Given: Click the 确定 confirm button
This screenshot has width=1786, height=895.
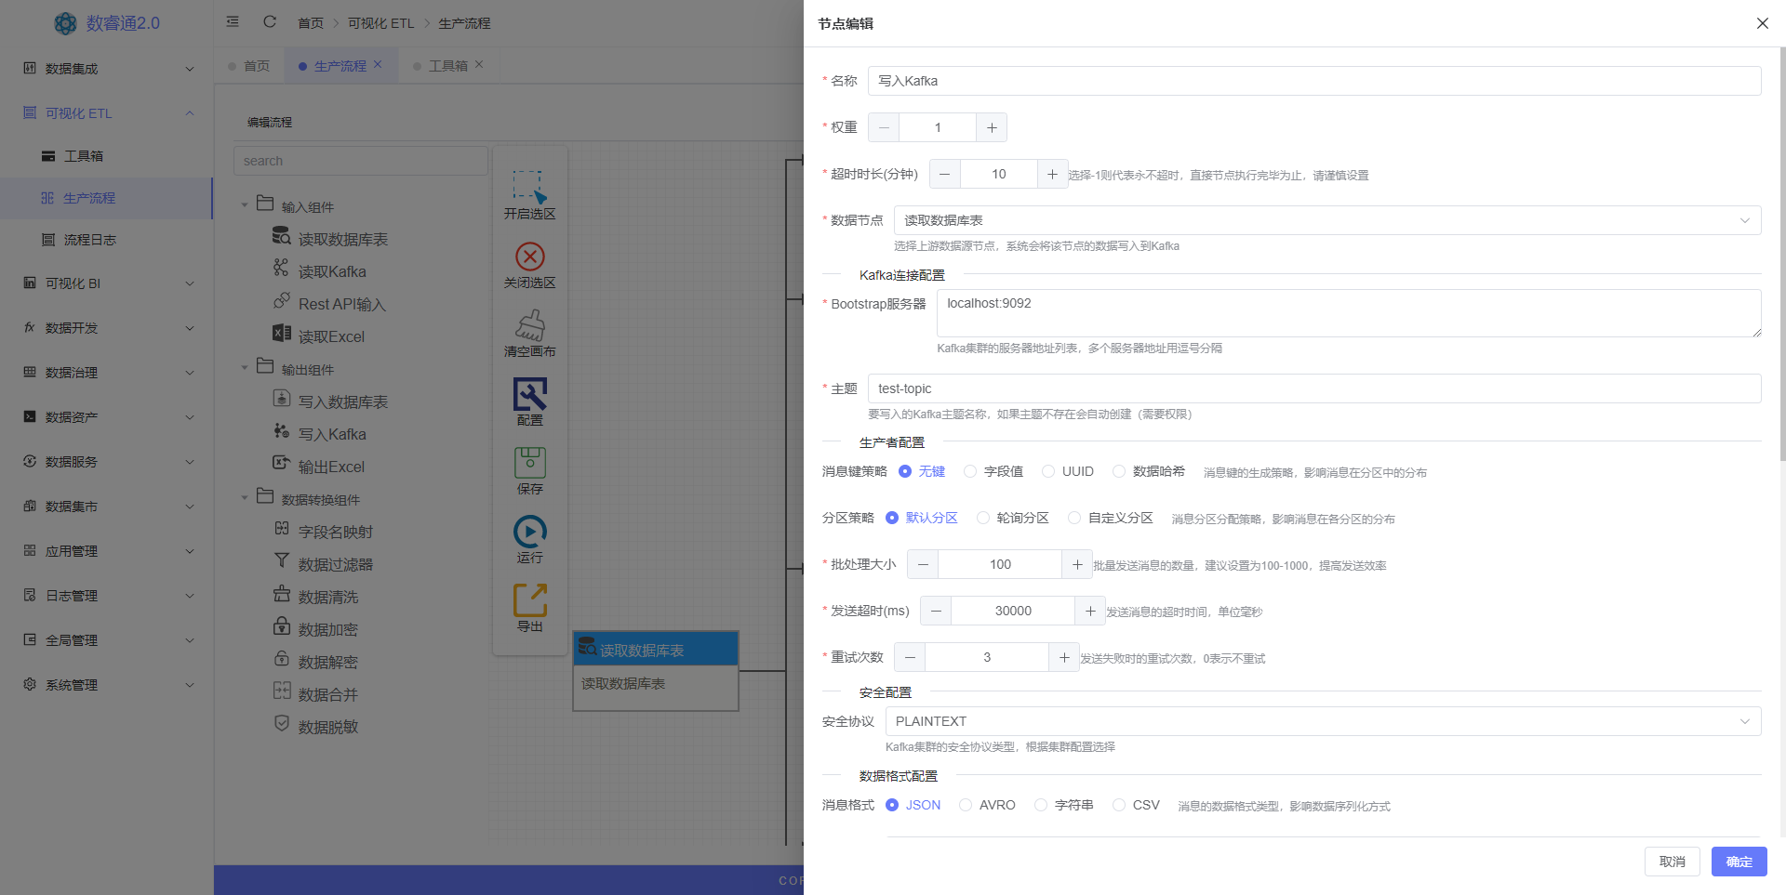Looking at the screenshot, I should pos(1739,862).
